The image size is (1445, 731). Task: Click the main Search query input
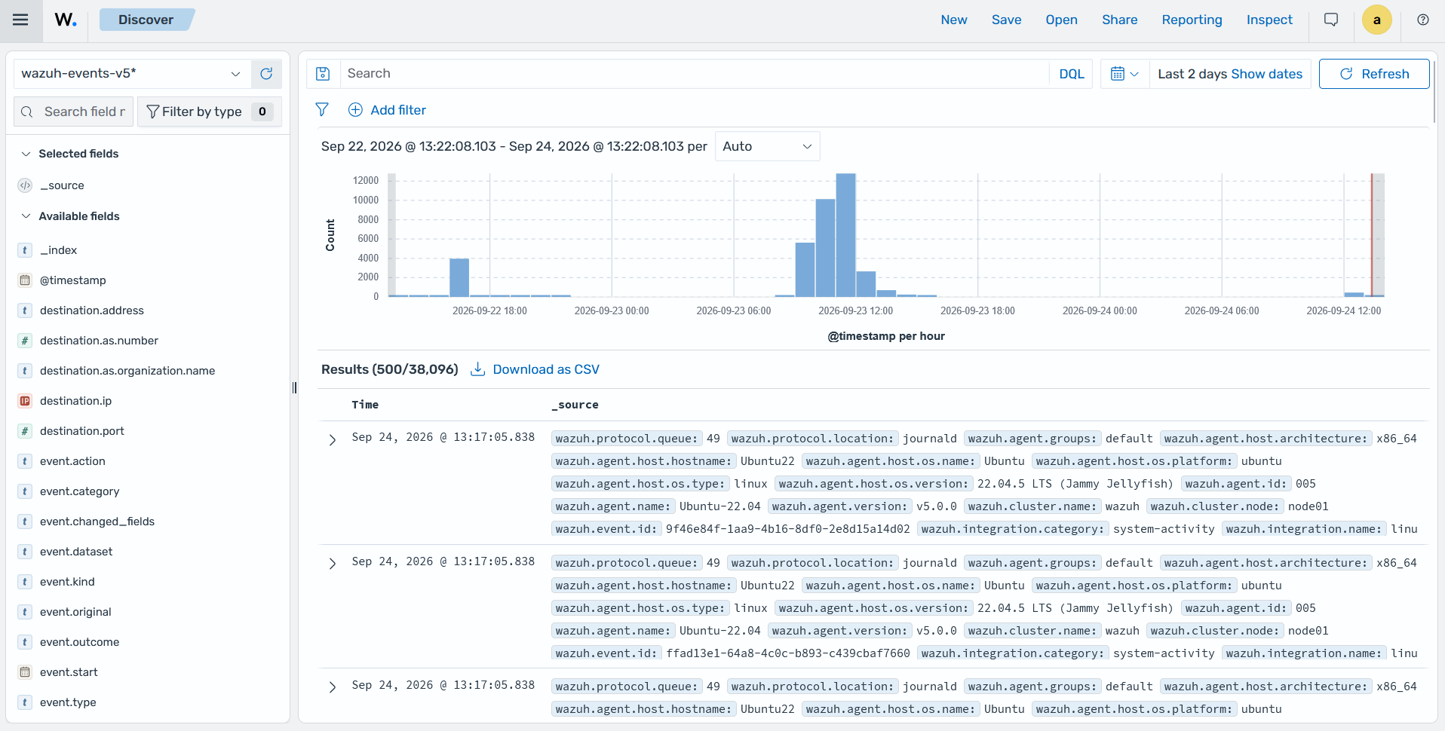click(x=694, y=74)
